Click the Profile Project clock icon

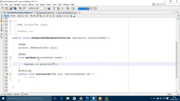click(73, 8)
